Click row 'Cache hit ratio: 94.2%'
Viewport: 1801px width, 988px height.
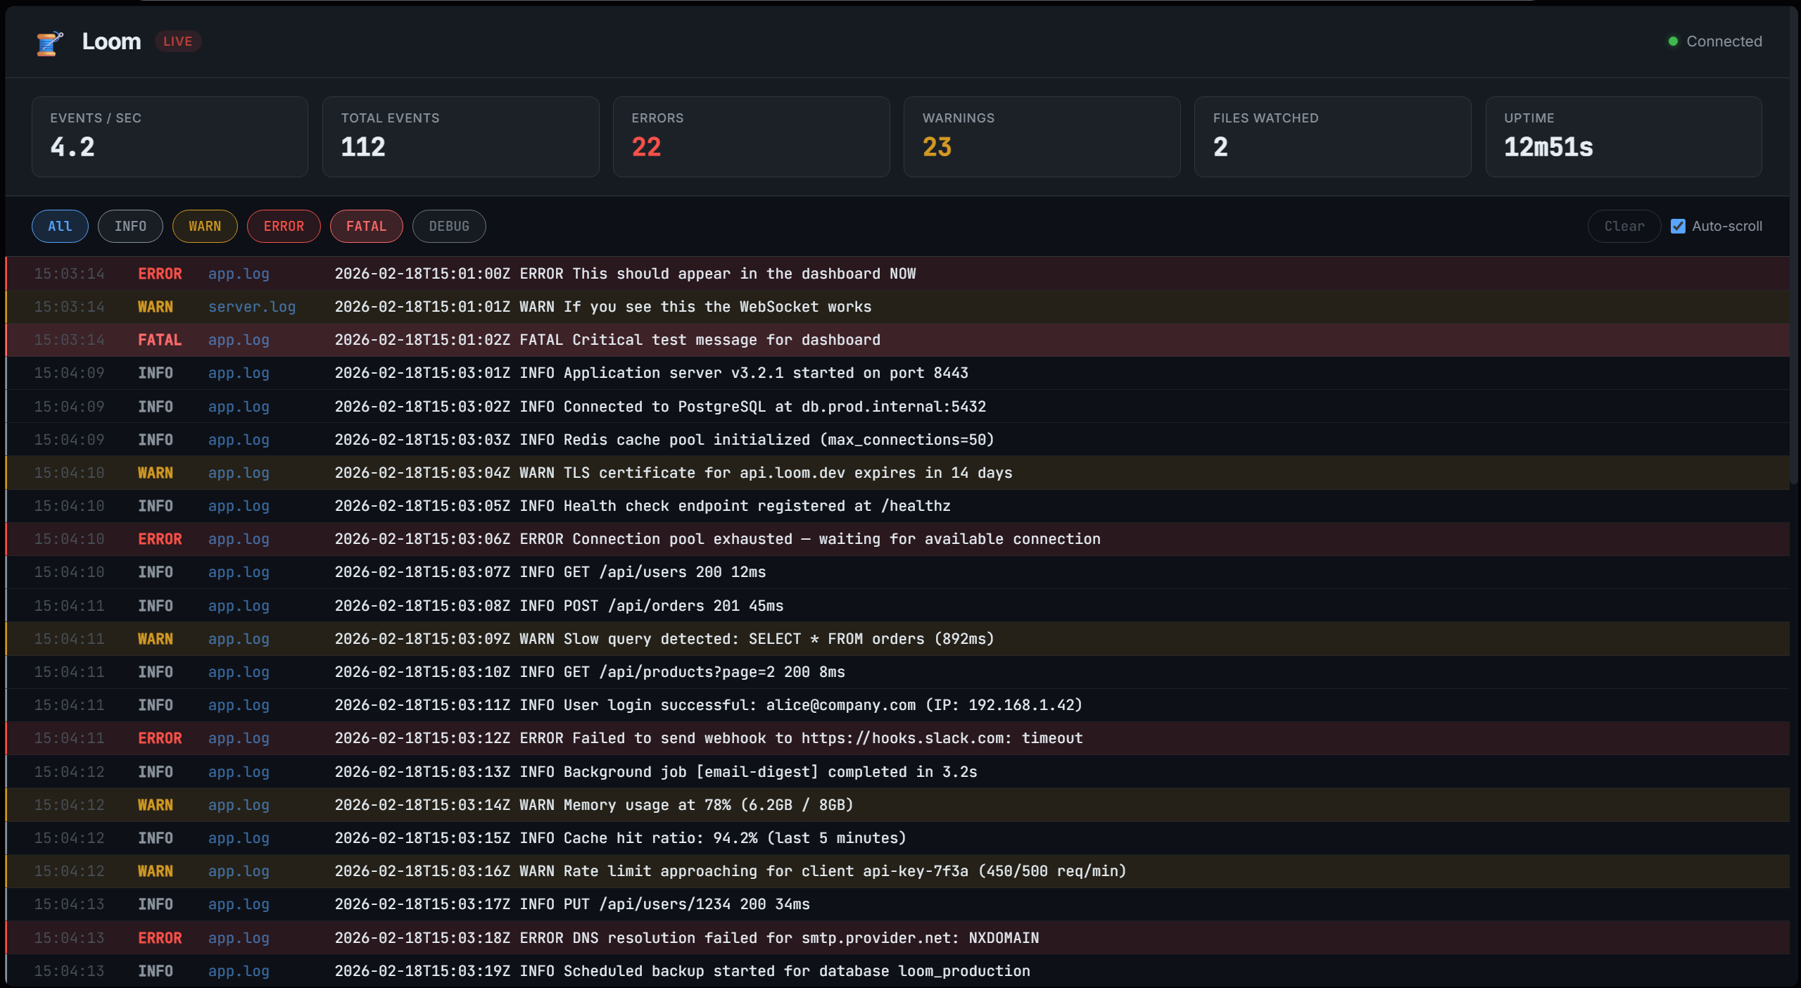click(x=897, y=838)
